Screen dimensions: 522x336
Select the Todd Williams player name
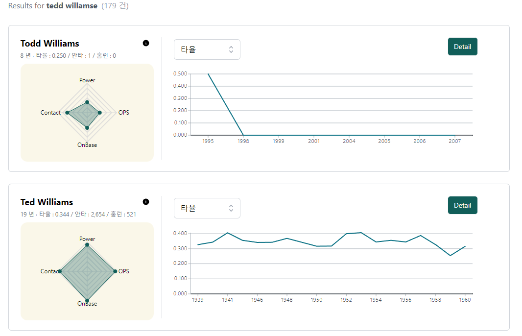click(49, 44)
